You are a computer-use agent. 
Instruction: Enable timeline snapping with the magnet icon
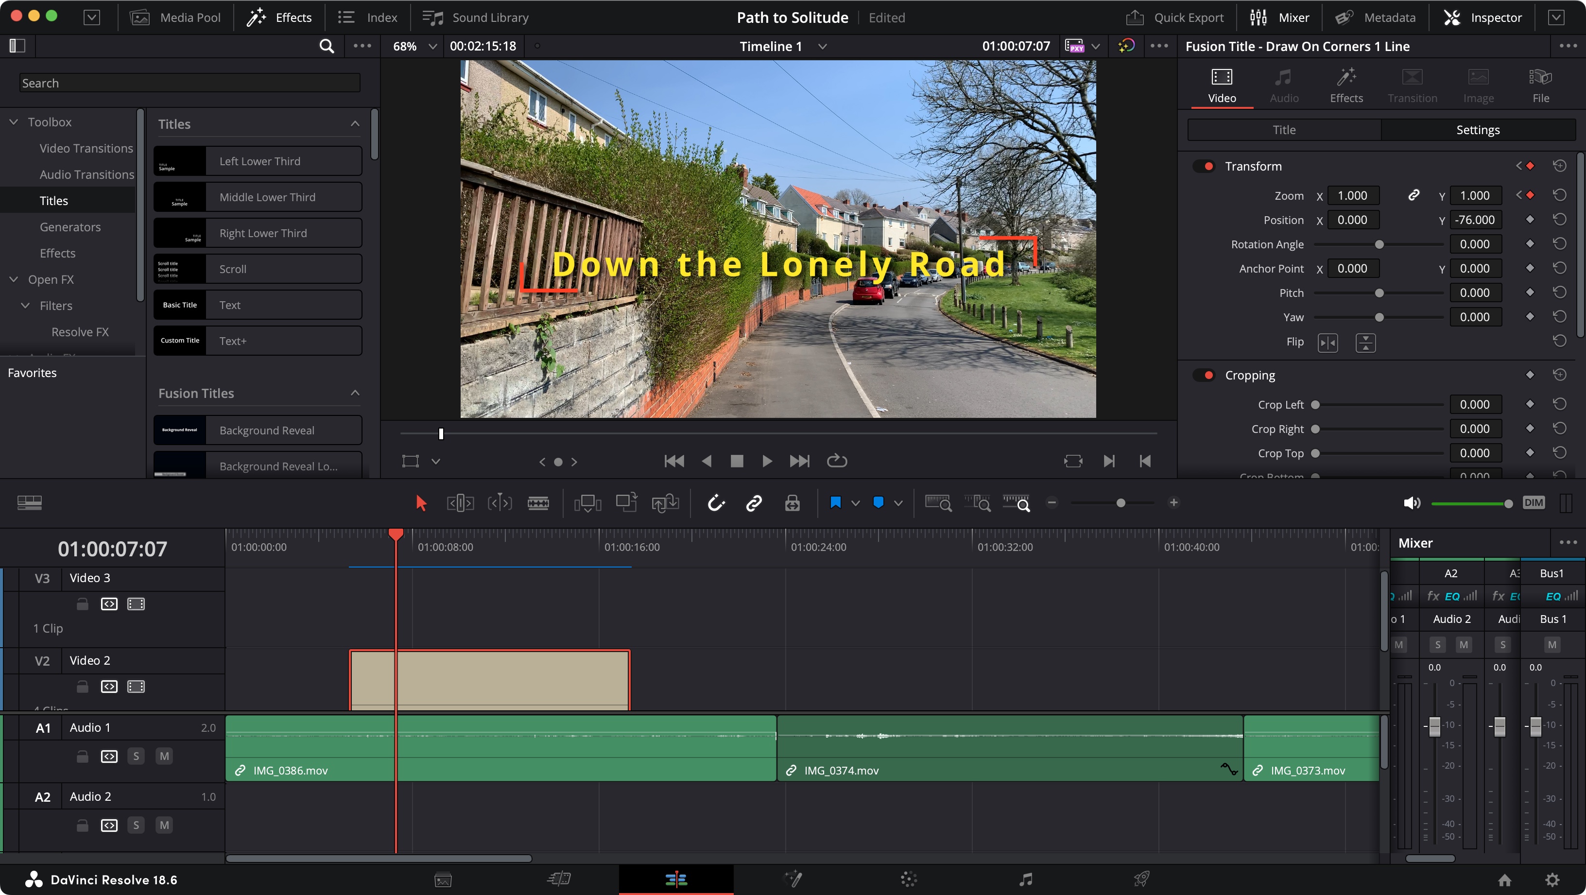click(716, 503)
